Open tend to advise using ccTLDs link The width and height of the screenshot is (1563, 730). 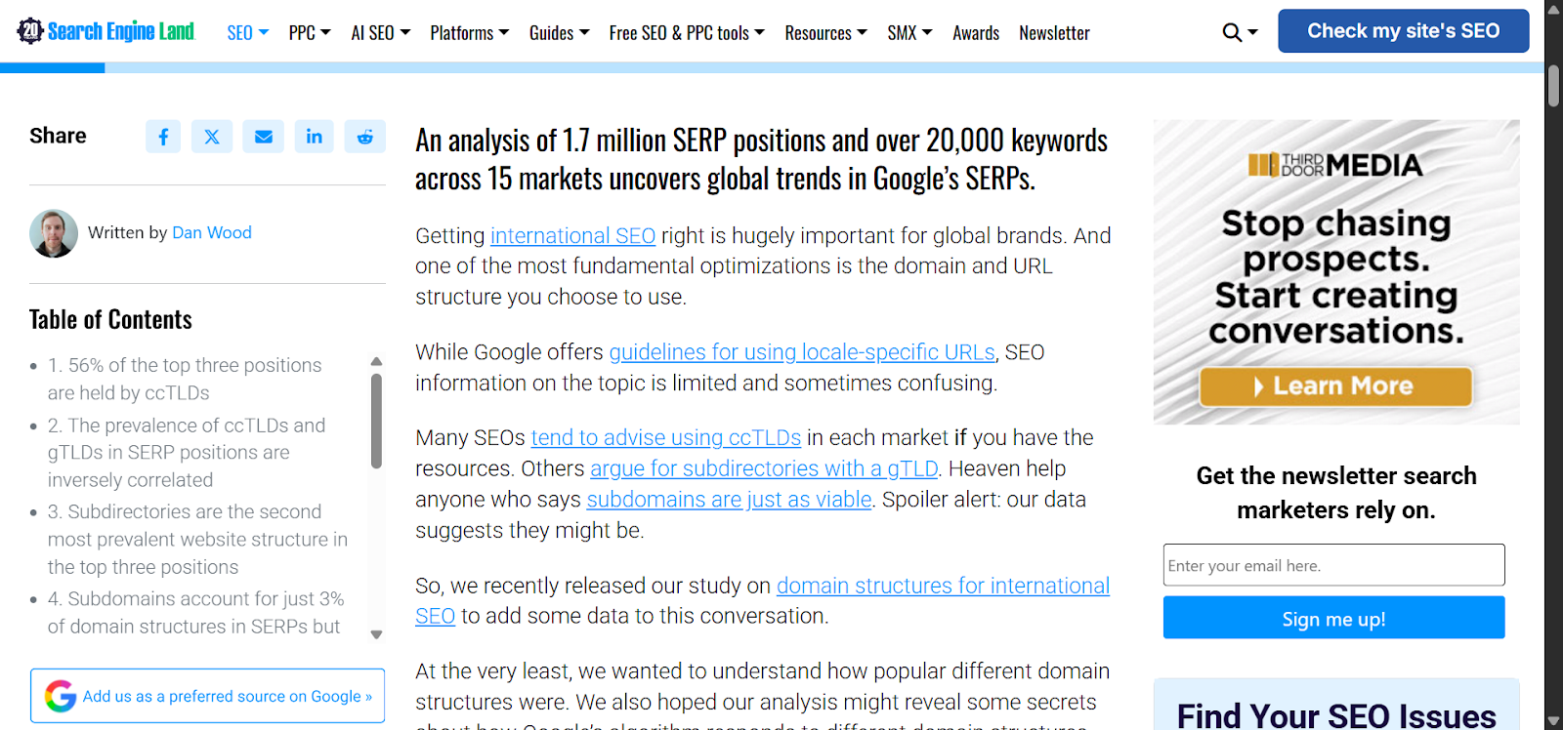tap(666, 438)
